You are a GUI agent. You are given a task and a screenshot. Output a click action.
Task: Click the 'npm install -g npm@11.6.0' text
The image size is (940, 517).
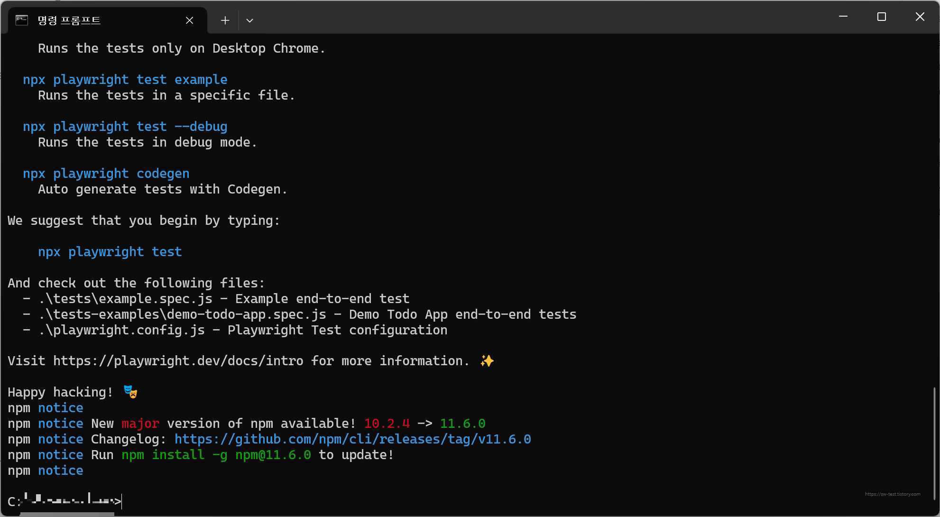216,455
